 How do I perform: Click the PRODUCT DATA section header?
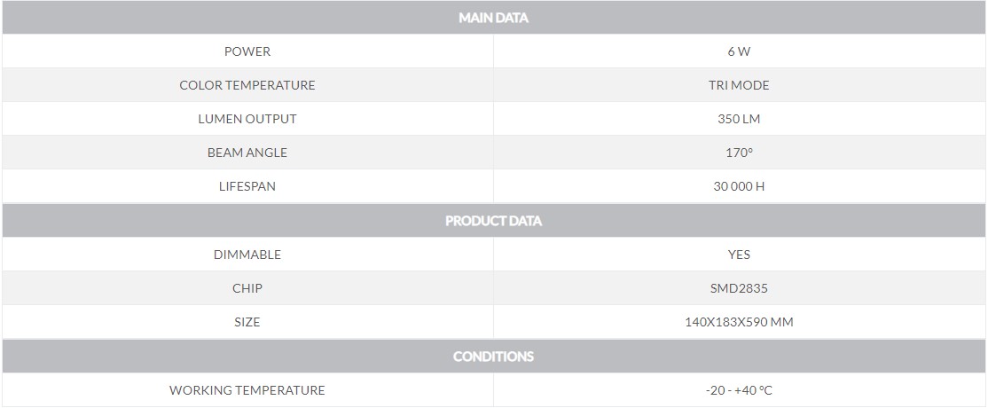click(x=493, y=221)
